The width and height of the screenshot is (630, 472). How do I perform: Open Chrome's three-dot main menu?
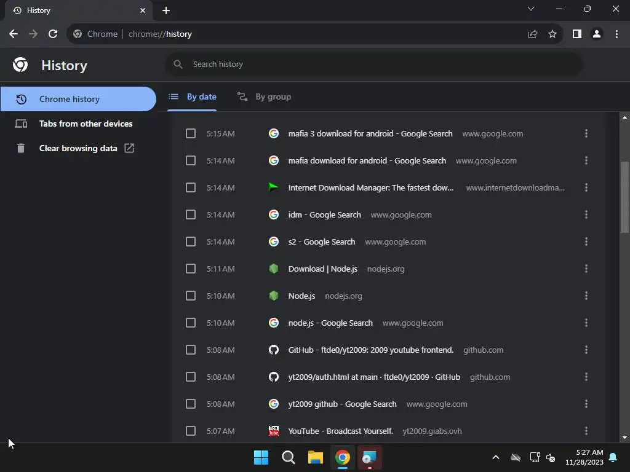click(616, 34)
